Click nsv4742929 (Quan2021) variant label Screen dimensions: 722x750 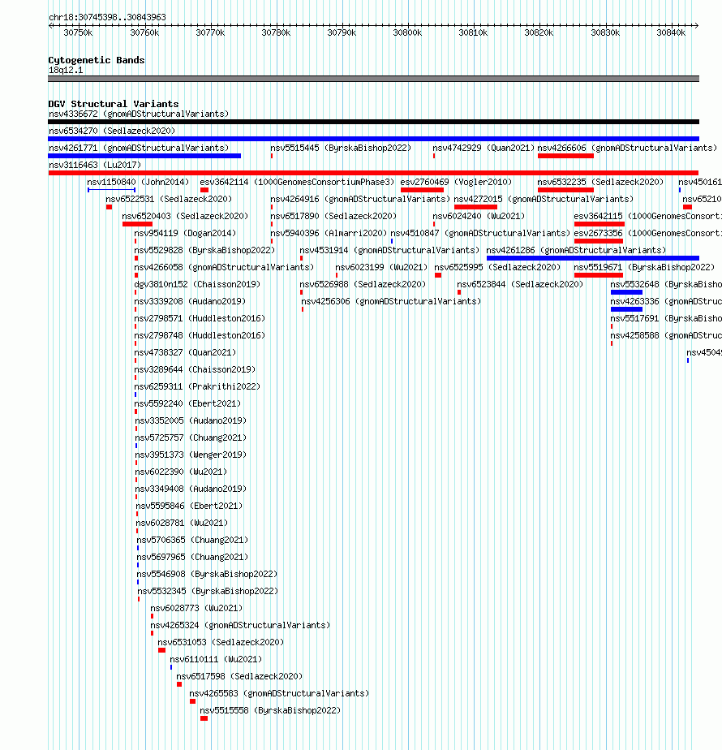tap(483, 148)
